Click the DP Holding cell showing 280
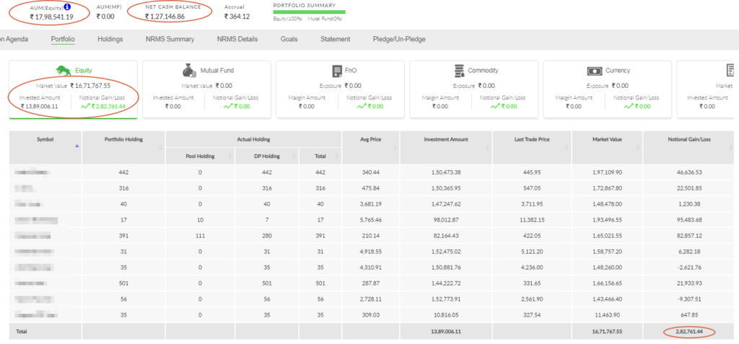 [267, 236]
